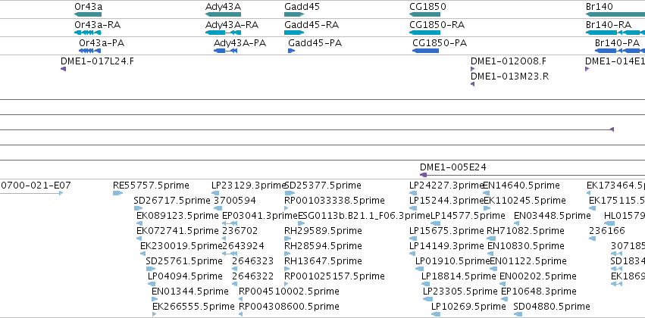Image resolution: width=645 pixels, height=318 pixels.
Task: Select SD25761.5prime EST
Action: pos(151,269)
